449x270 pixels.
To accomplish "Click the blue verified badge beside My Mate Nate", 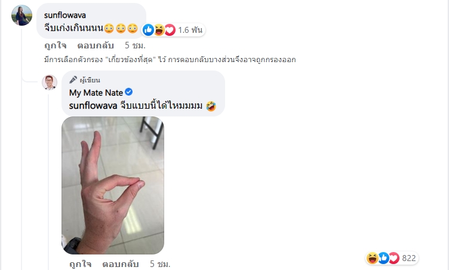I will coord(129,92).
